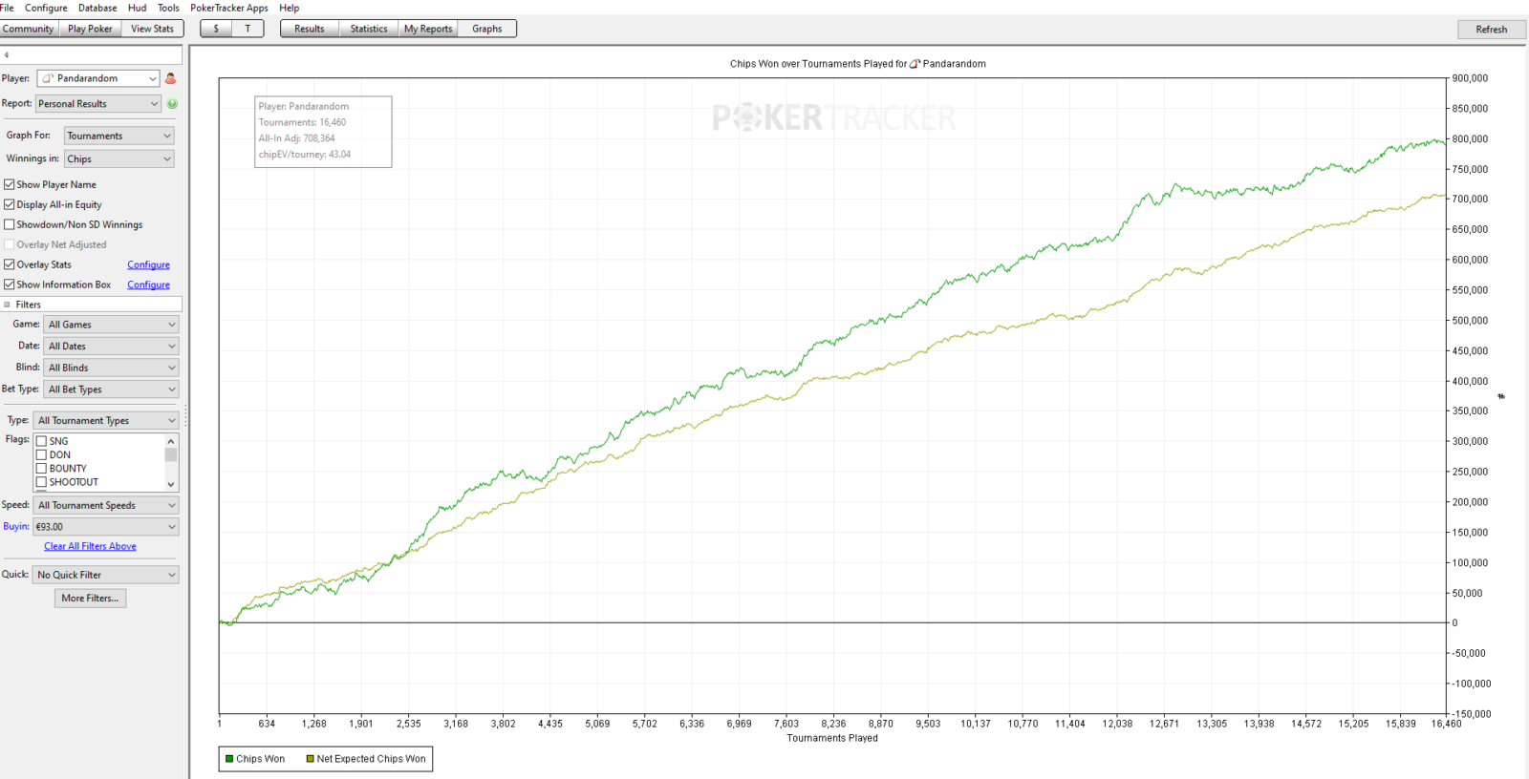Viewport: 1529px width, 779px height.
Task: Uncheck Show Player Name
Action: click(x=10, y=184)
